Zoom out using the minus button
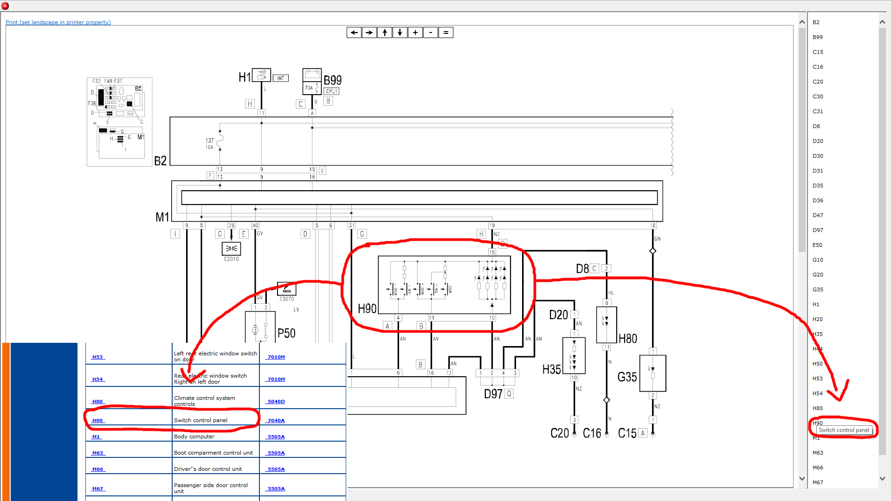Viewport: 891px width, 501px height. (431, 32)
